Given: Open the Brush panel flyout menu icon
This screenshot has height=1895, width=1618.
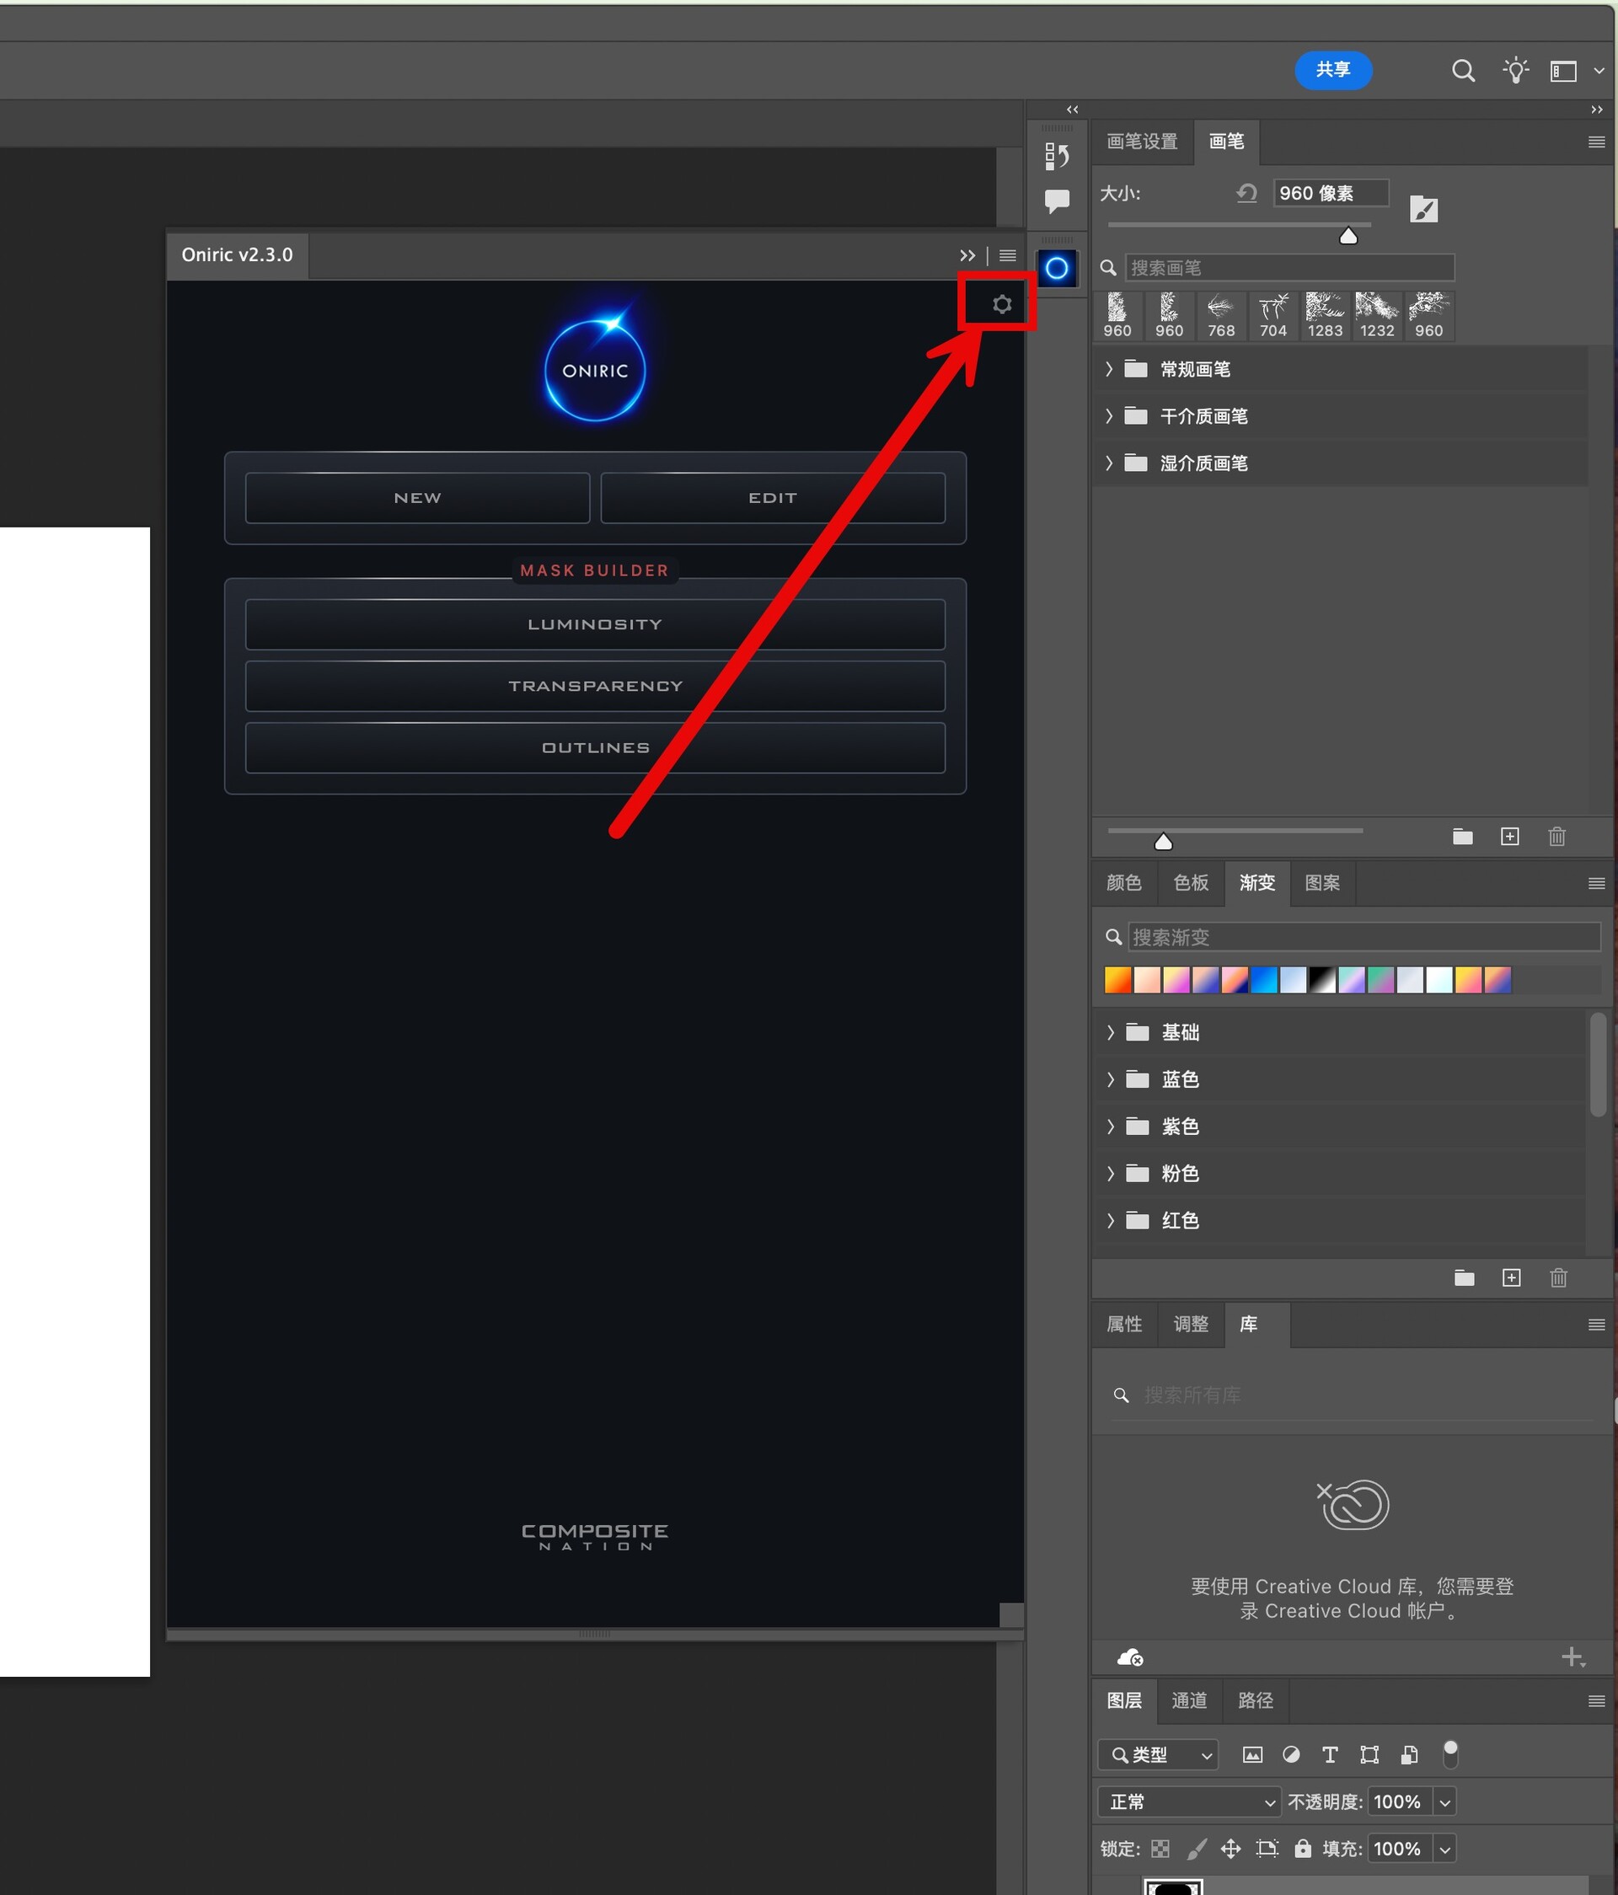Looking at the screenshot, I should [x=1596, y=142].
